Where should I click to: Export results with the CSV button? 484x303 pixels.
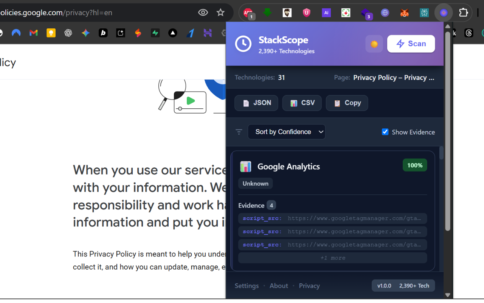(302, 103)
